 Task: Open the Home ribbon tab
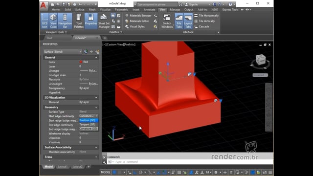(x=55, y=10)
